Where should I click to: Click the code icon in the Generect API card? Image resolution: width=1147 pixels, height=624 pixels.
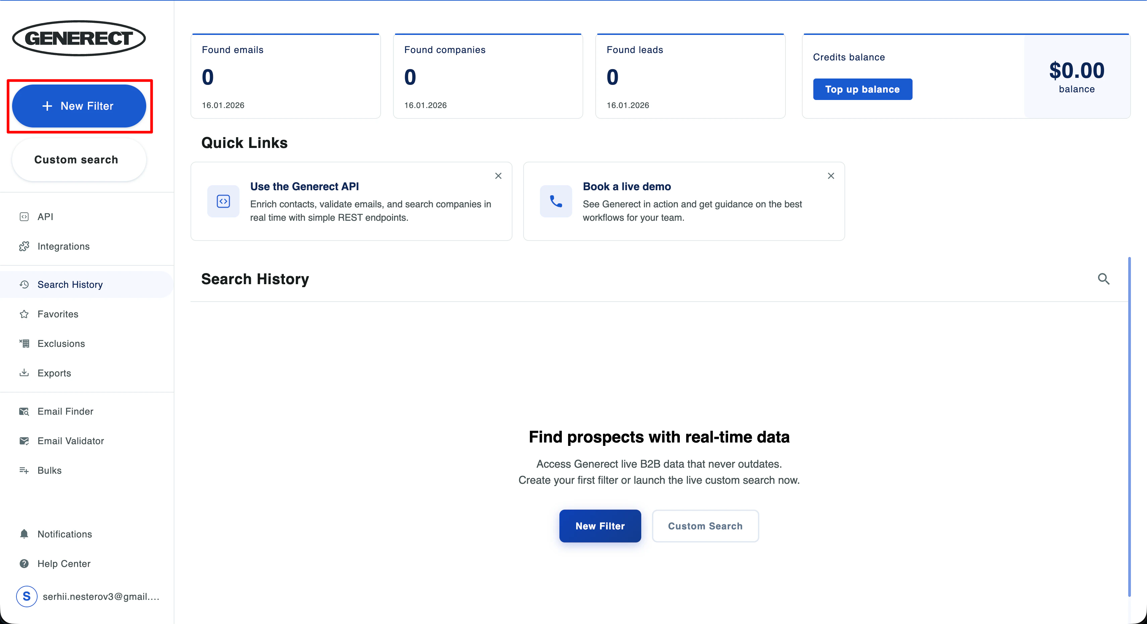(223, 201)
